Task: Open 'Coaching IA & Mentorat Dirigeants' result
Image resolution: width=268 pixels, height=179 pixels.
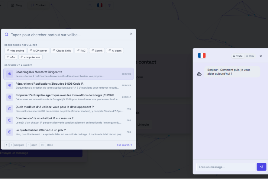Action: 69,74
